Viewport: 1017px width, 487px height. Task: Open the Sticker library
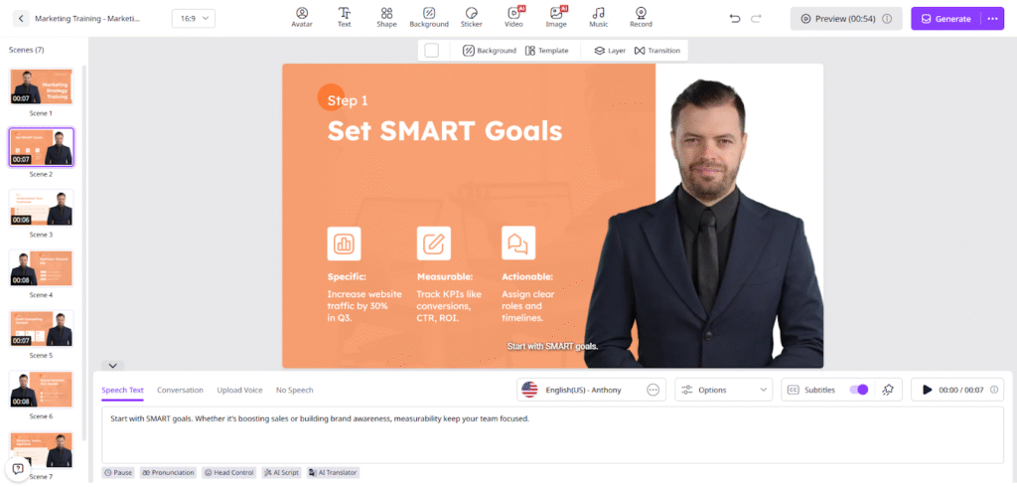(472, 18)
